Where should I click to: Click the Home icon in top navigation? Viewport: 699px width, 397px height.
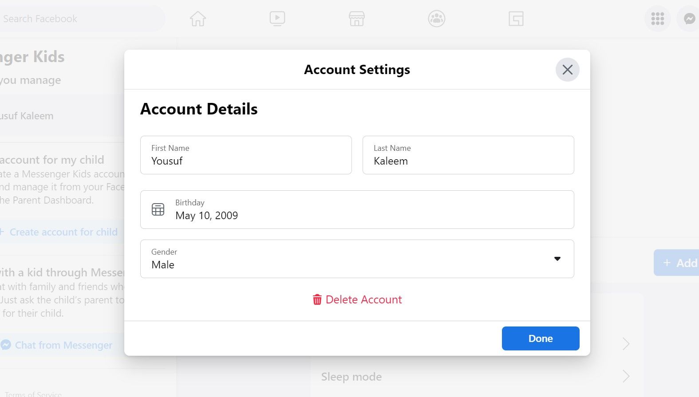coord(198,19)
